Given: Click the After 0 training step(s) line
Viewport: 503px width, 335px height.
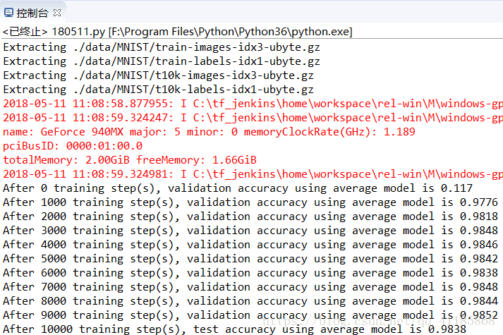Looking at the screenshot, I should click(x=238, y=188).
